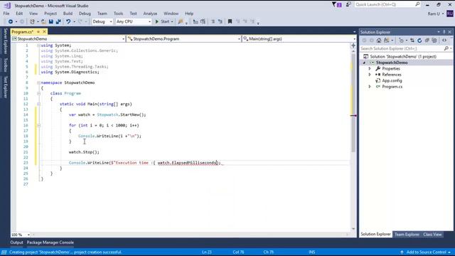
Task: Select App.config in Solution Explorer
Action: [392, 80]
